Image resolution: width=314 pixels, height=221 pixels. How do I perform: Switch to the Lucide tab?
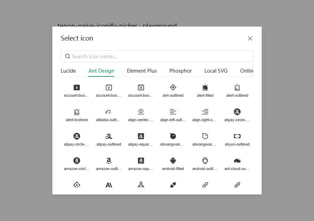coord(68,71)
